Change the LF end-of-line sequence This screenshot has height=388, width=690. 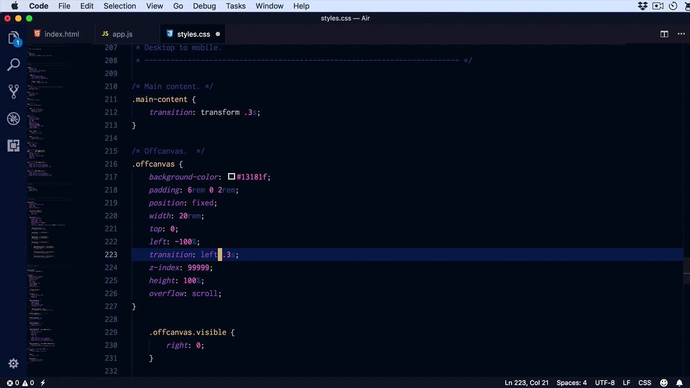[626, 383]
